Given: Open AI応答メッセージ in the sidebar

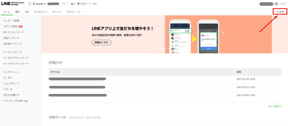Looking at the screenshot, I should coord(12,43).
